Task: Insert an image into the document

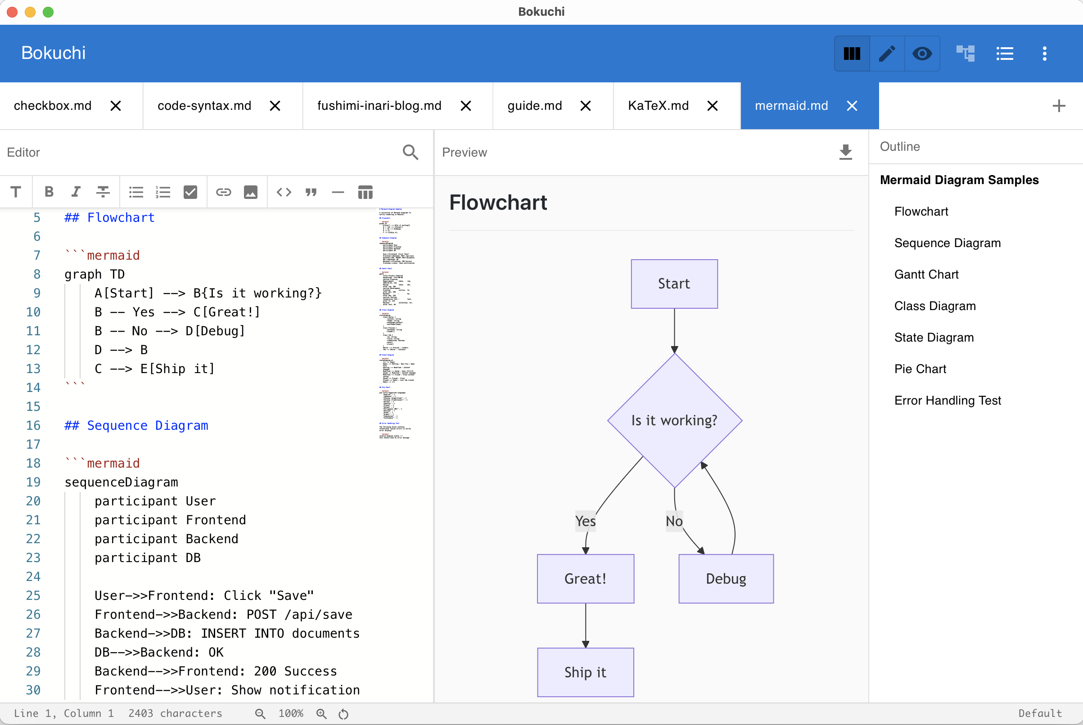Action: [250, 192]
